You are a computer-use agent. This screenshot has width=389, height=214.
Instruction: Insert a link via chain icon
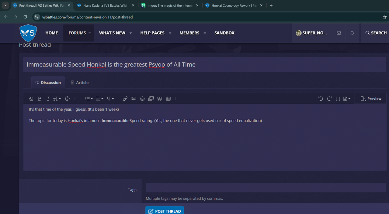125,99
